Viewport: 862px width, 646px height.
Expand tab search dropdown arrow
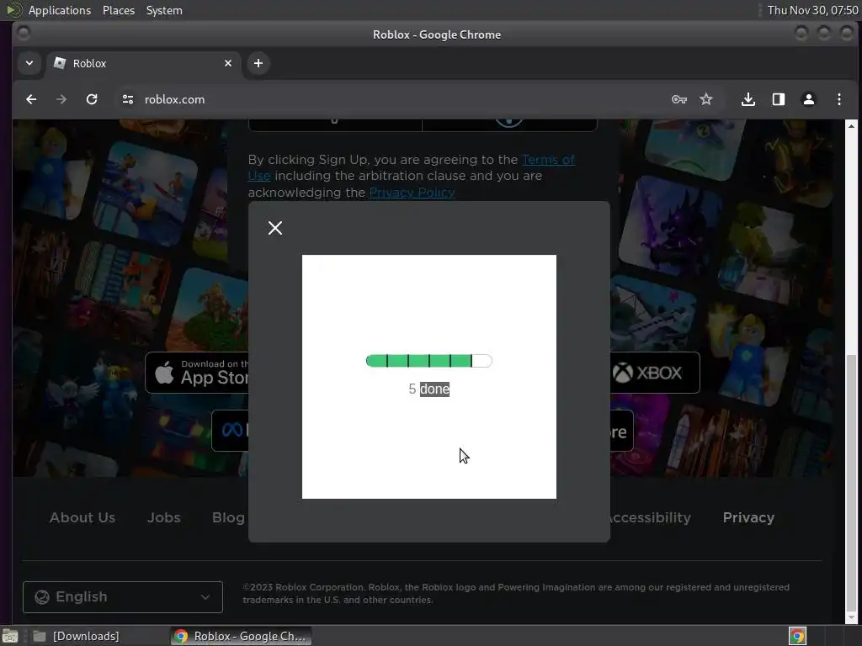tap(29, 63)
